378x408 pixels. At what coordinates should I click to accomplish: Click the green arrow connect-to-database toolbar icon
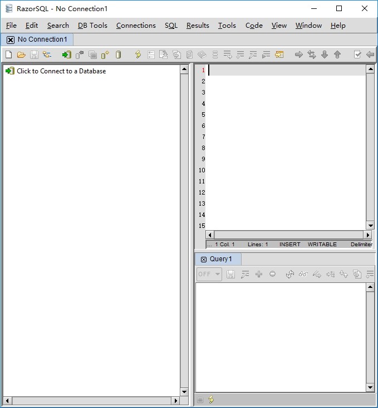click(x=67, y=54)
